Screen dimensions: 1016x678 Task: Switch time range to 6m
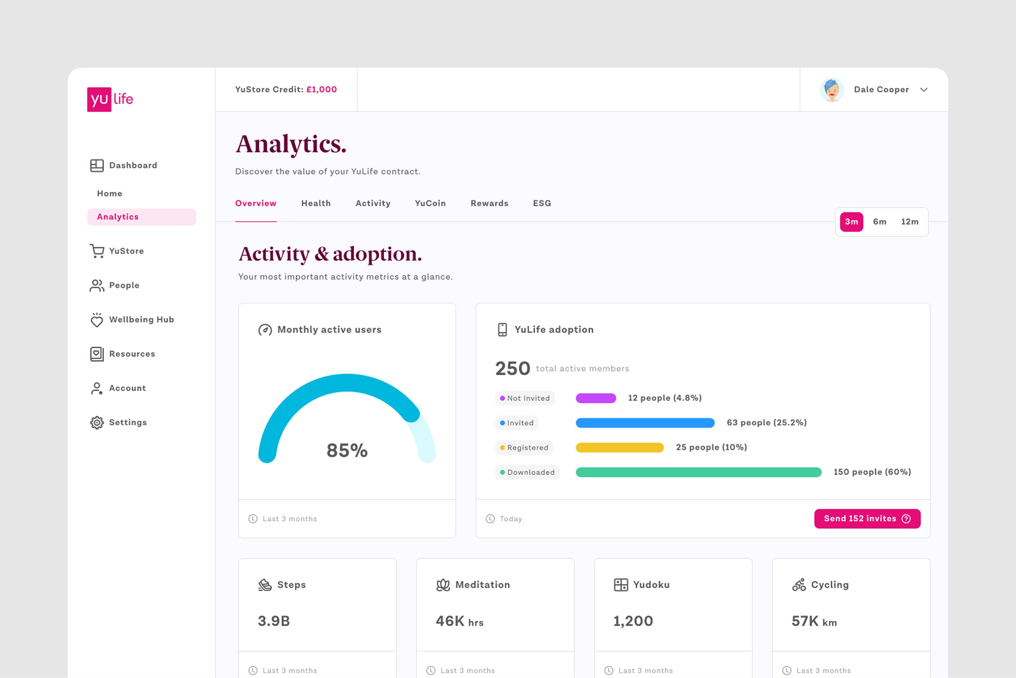point(879,222)
